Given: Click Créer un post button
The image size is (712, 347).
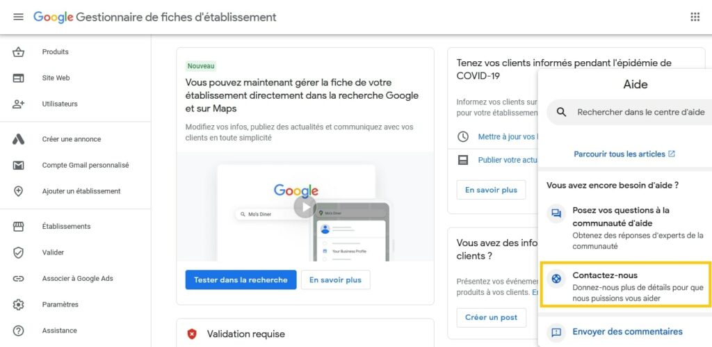Looking at the screenshot, I should point(492,318).
